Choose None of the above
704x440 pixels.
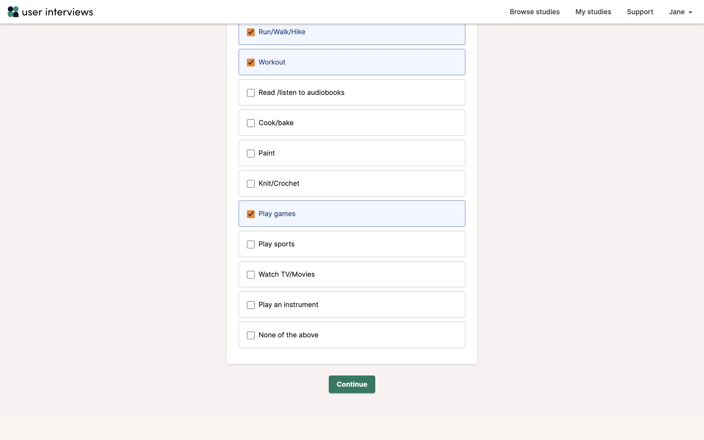tap(251, 335)
